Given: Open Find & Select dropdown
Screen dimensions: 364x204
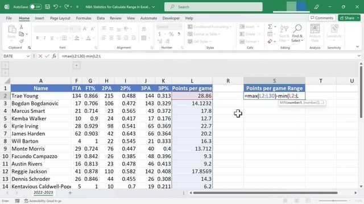Looking at the screenshot, I should 297,33.
